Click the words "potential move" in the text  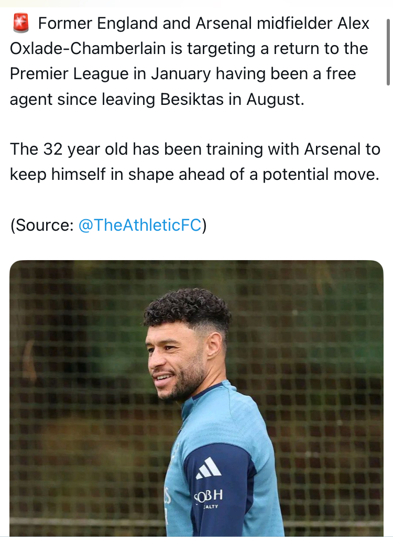[320, 175]
